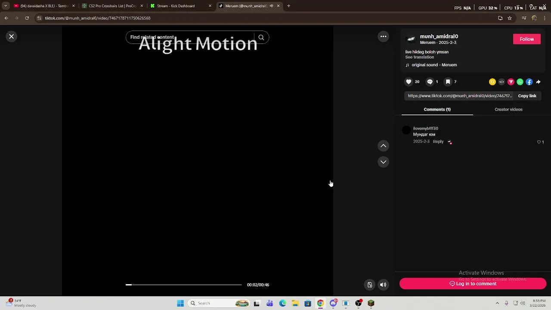Open File Explorer from taskbar
Viewport: 551px width, 310px height.
point(295,303)
